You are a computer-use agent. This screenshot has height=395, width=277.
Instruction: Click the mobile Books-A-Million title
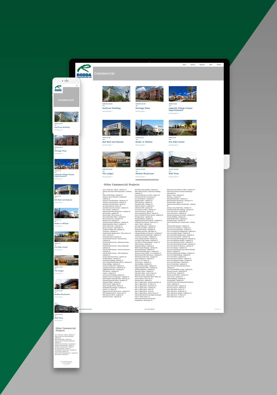click(x=62, y=224)
